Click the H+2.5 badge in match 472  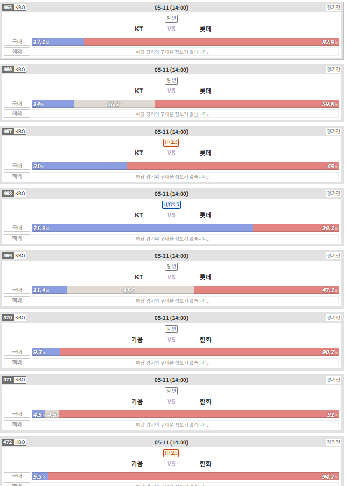pyautogui.click(x=171, y=453)
